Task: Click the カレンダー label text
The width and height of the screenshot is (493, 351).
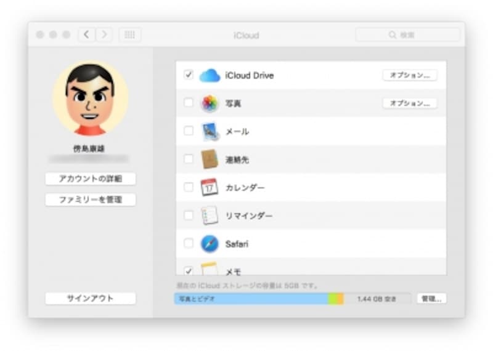Action: click(x=245, y=188)
